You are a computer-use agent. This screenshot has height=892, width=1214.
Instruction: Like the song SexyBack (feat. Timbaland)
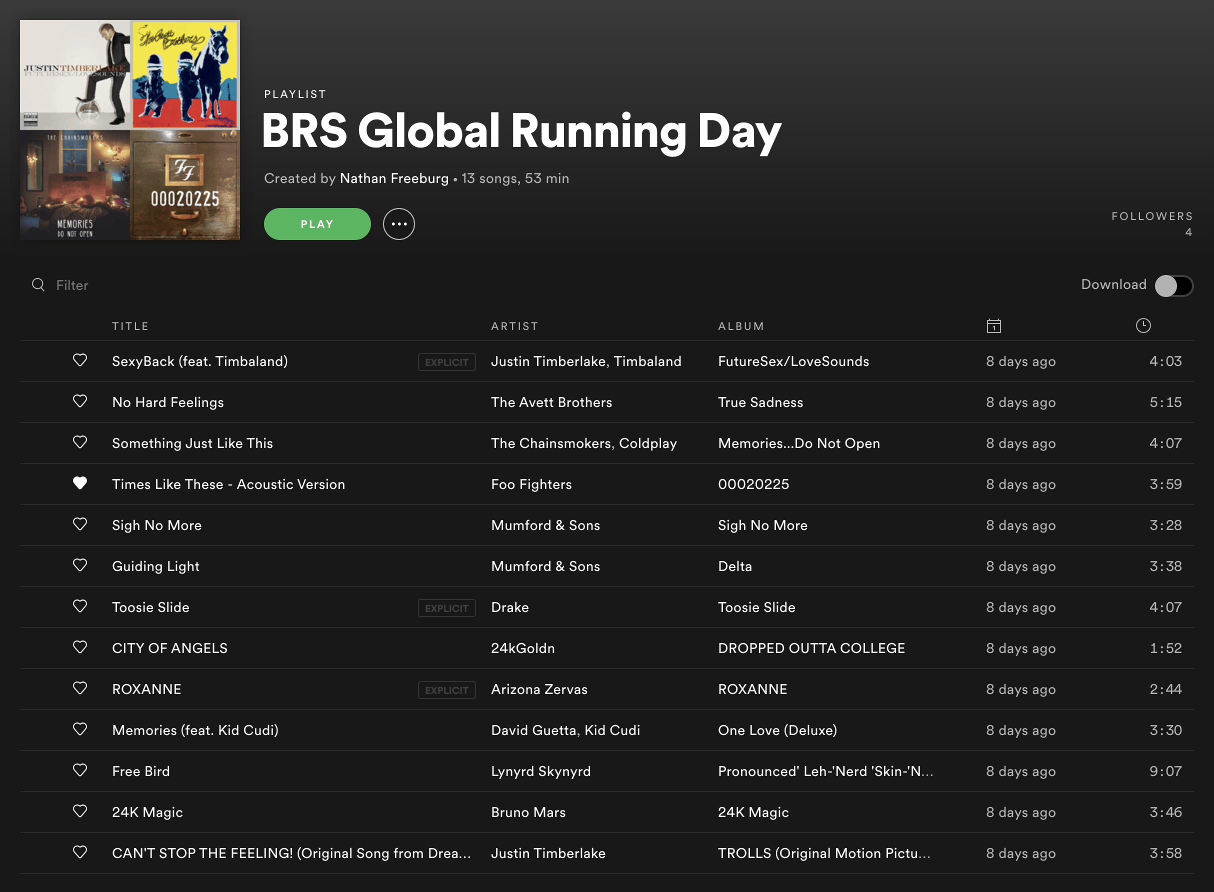[x=80, y=360]
